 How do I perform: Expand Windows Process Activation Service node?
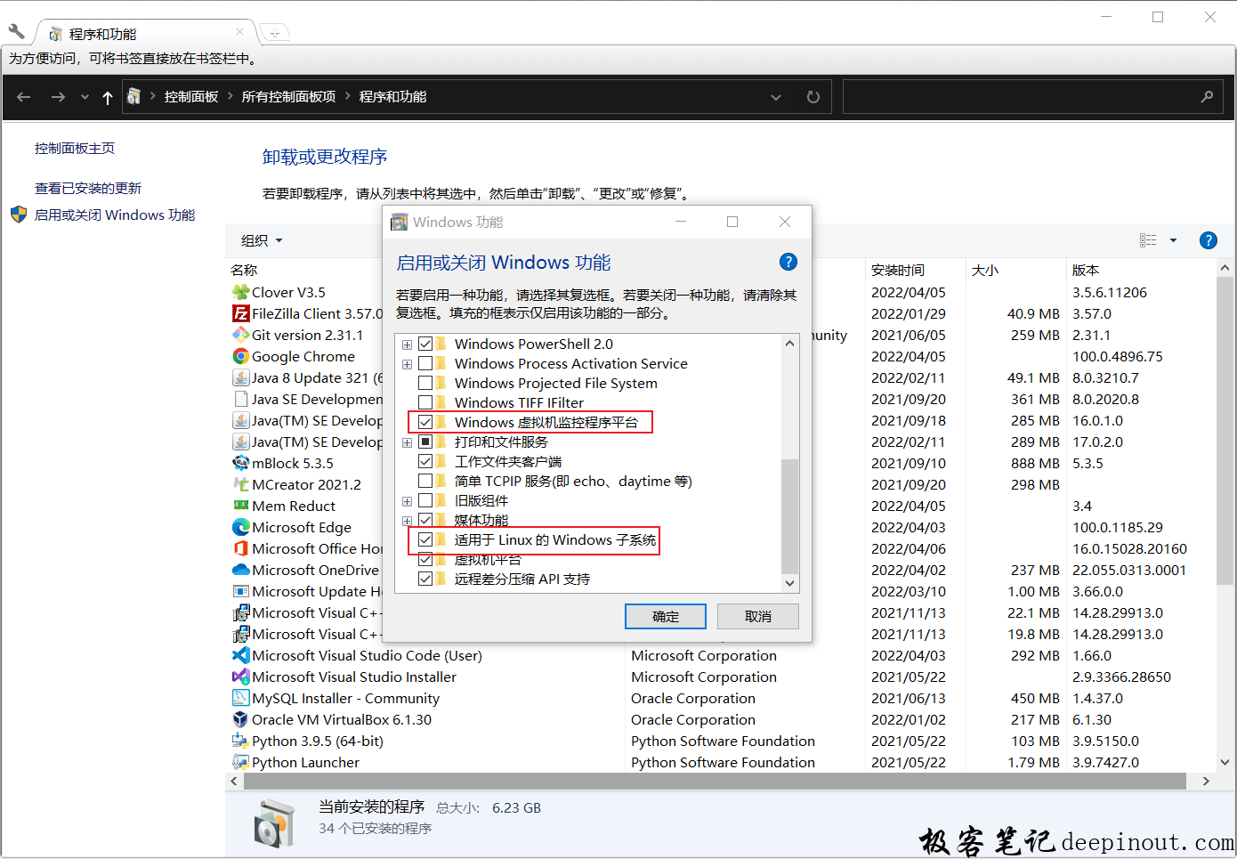(x=407, y=364)
